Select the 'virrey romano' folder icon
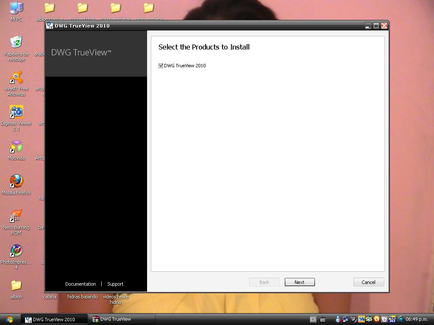This screenshot has height=325, width=434. [149, 8]
